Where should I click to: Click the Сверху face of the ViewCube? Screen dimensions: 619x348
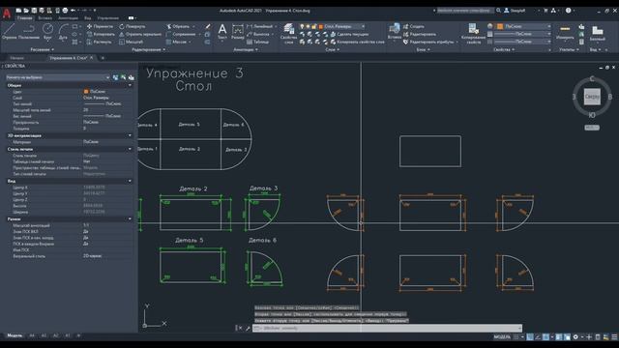[x=592, y=97]
